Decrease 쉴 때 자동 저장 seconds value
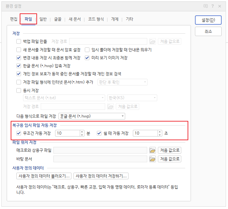Image resolution: width=228 pixels, height=209 pixels. (x=160, y=135)
